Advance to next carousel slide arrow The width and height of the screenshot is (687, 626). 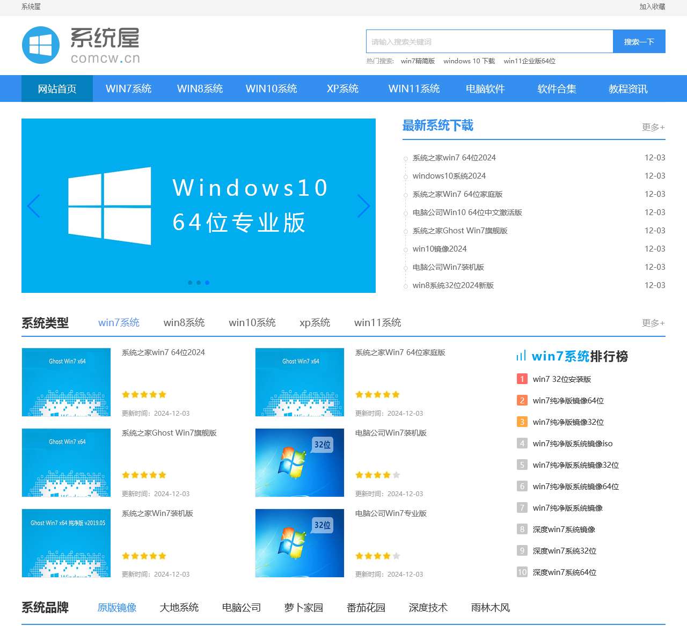pyautogui.click(x=363, y=206)
